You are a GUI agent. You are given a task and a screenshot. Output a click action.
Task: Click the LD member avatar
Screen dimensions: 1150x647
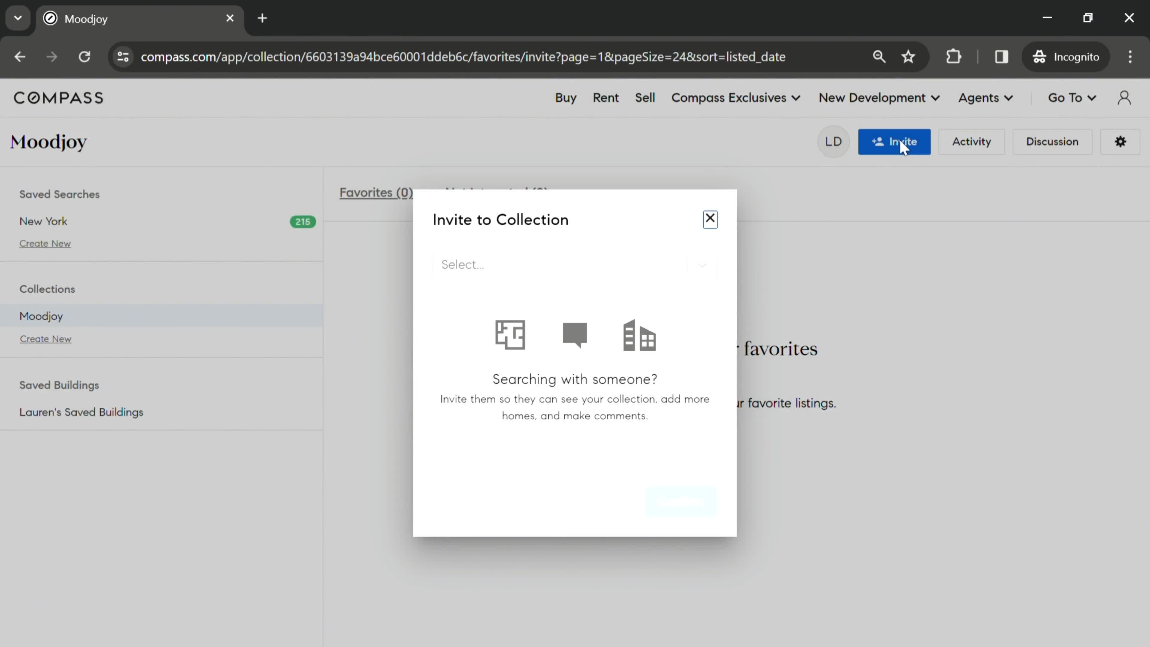click(x=833, y=142)
